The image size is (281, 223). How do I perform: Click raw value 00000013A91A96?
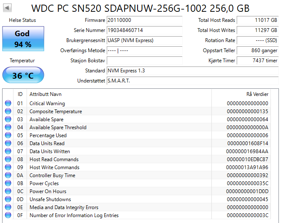247,167
